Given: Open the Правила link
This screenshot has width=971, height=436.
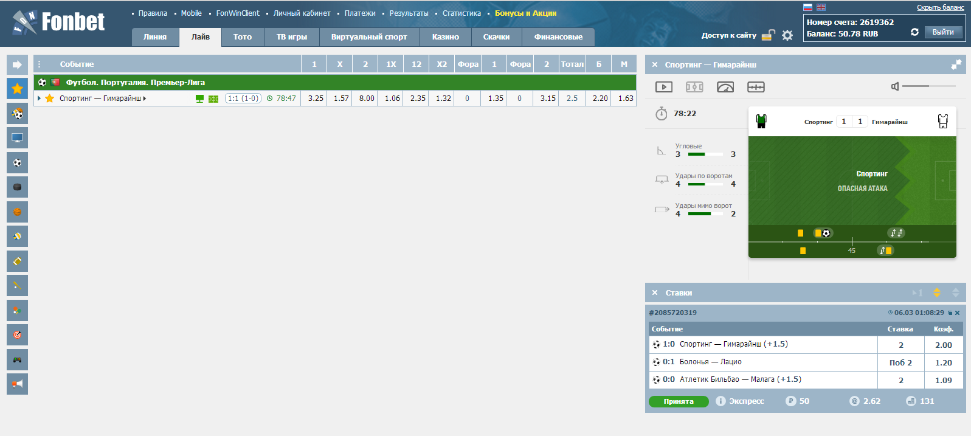Looking at the screenshot, I should click(153, 13).
